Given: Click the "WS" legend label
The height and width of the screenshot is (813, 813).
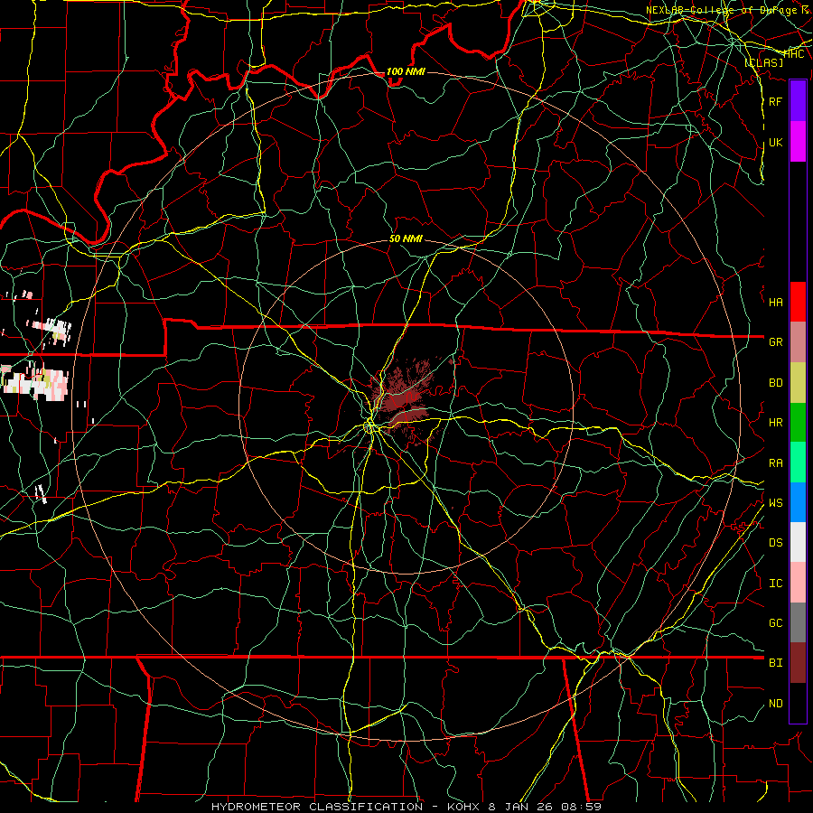Looking at the screenshot, I should [776, 503].
